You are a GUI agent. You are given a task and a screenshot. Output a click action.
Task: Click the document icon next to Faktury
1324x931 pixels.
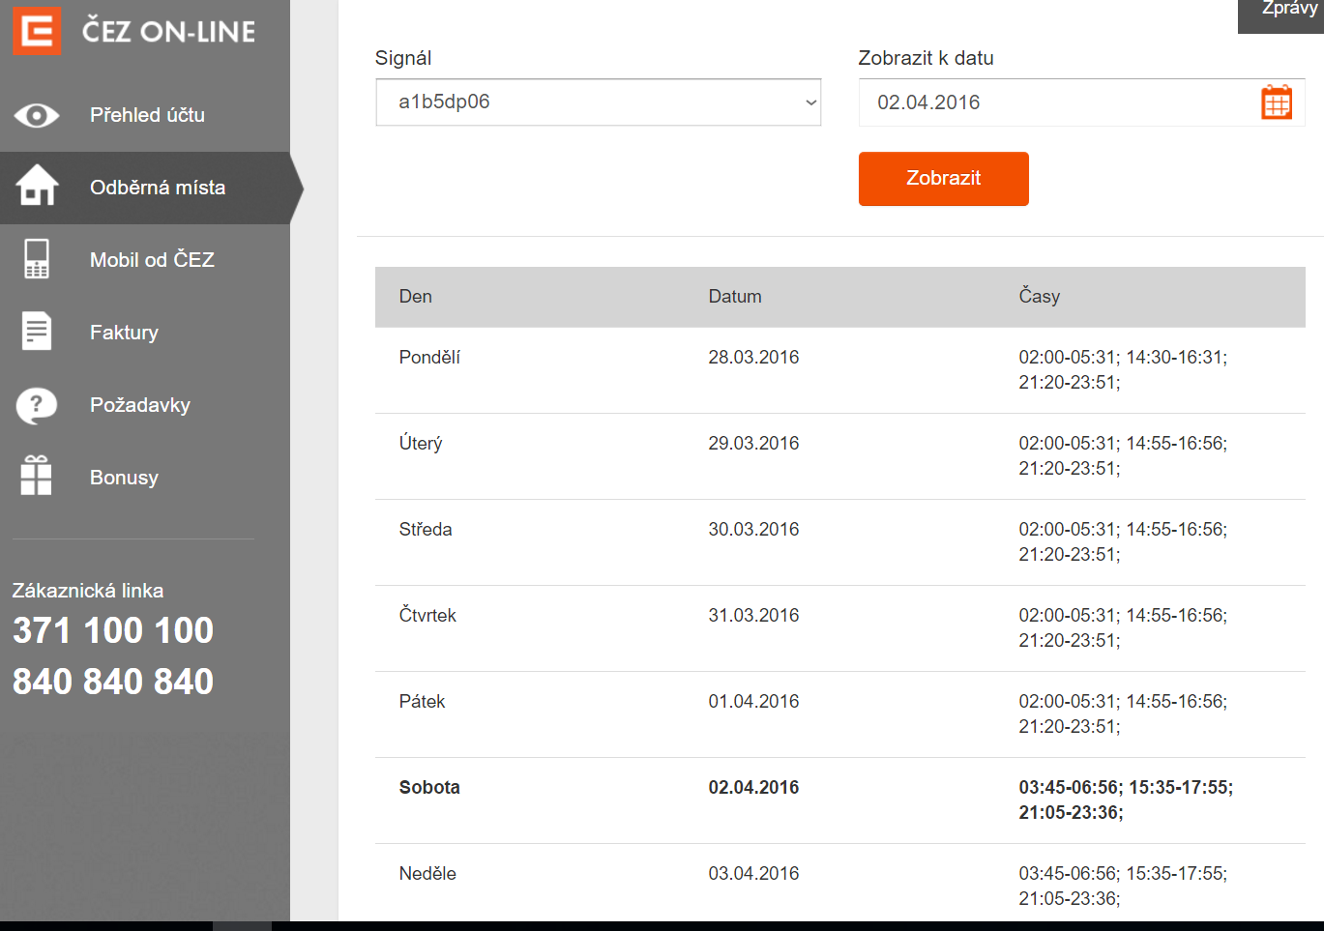coord(37,332)
